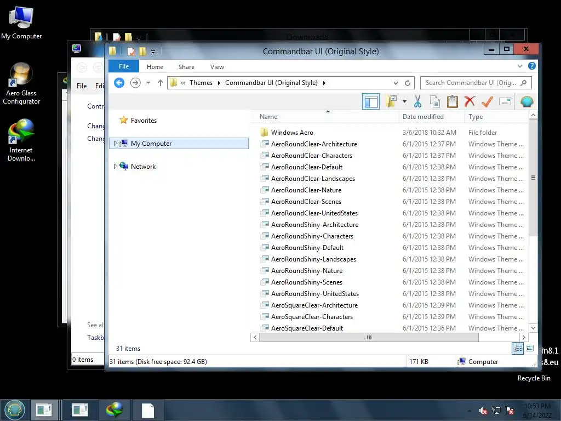
Task: Click the network tray icon
Action: coord(496,411)
